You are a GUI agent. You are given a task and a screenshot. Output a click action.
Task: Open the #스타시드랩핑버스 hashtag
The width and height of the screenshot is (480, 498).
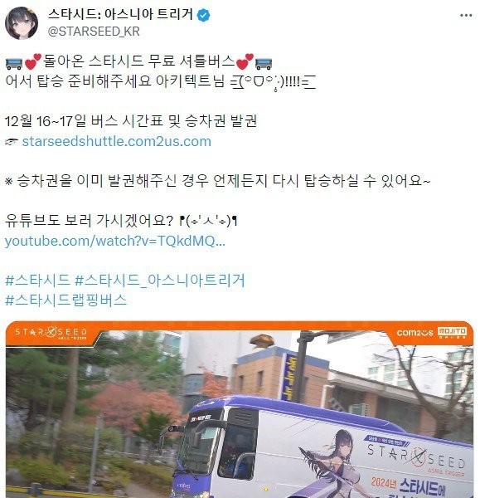(66, 300)
